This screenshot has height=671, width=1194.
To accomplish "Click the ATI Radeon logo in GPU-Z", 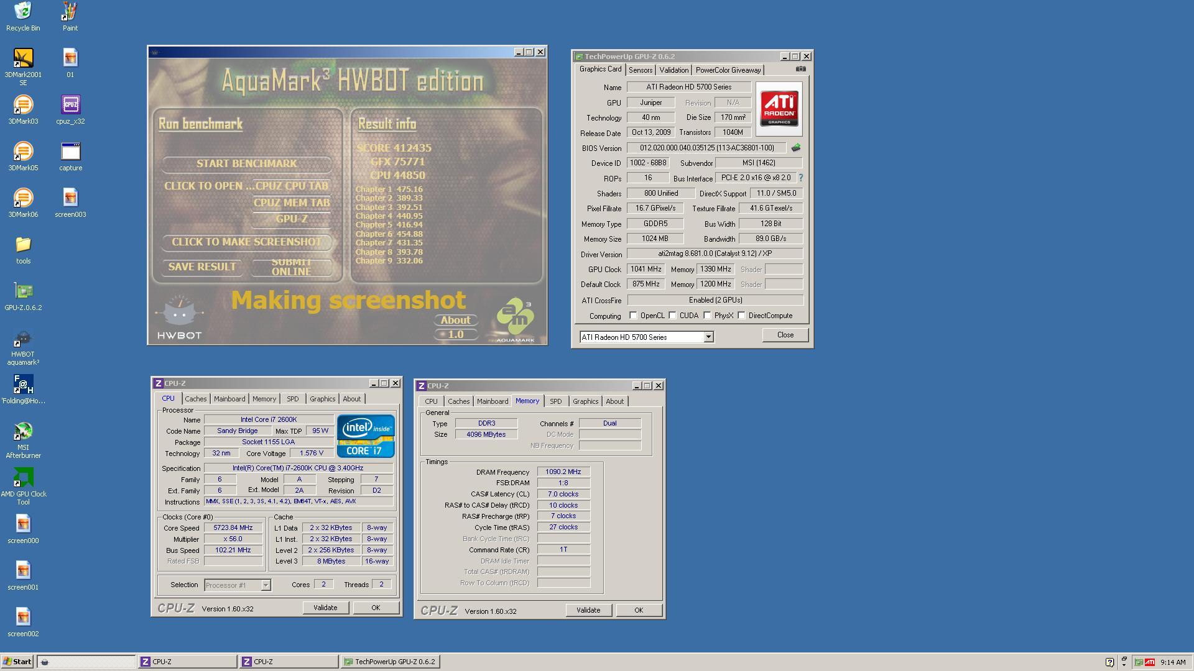I will click(779, 109).
